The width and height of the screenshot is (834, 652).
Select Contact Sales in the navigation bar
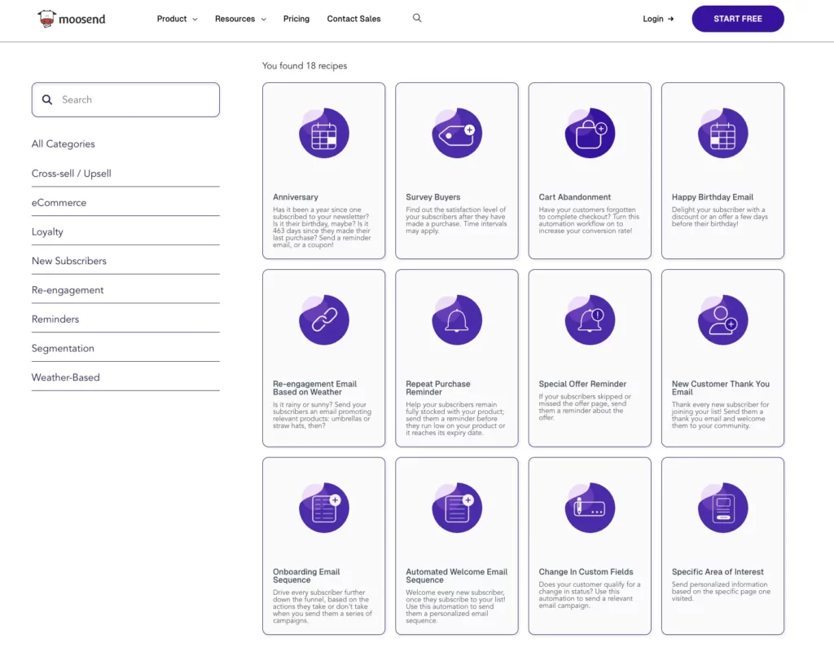point(353,19)
